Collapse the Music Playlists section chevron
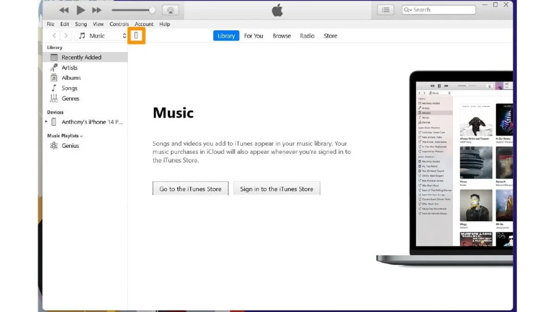Viewport: 555px width, 312px height. coord(81,136)
